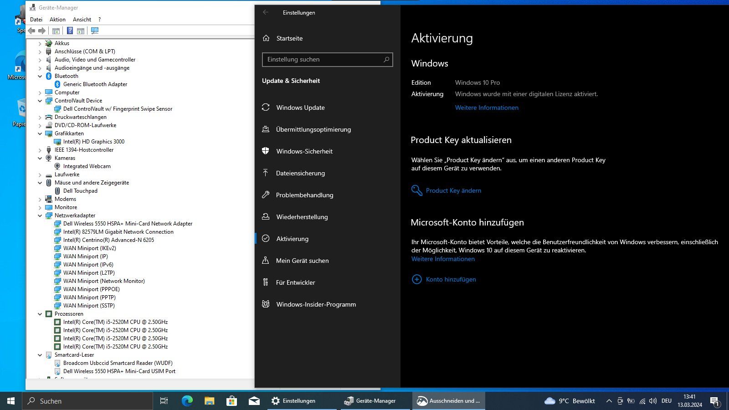The height and width of the screenshot is (410, 729).
Task: Select Intel(R) 82579LM Gigabit Network Connection
Action: tap(118, 232)
